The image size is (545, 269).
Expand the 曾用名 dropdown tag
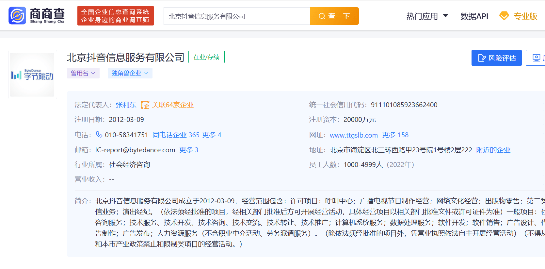click(83, 73)
